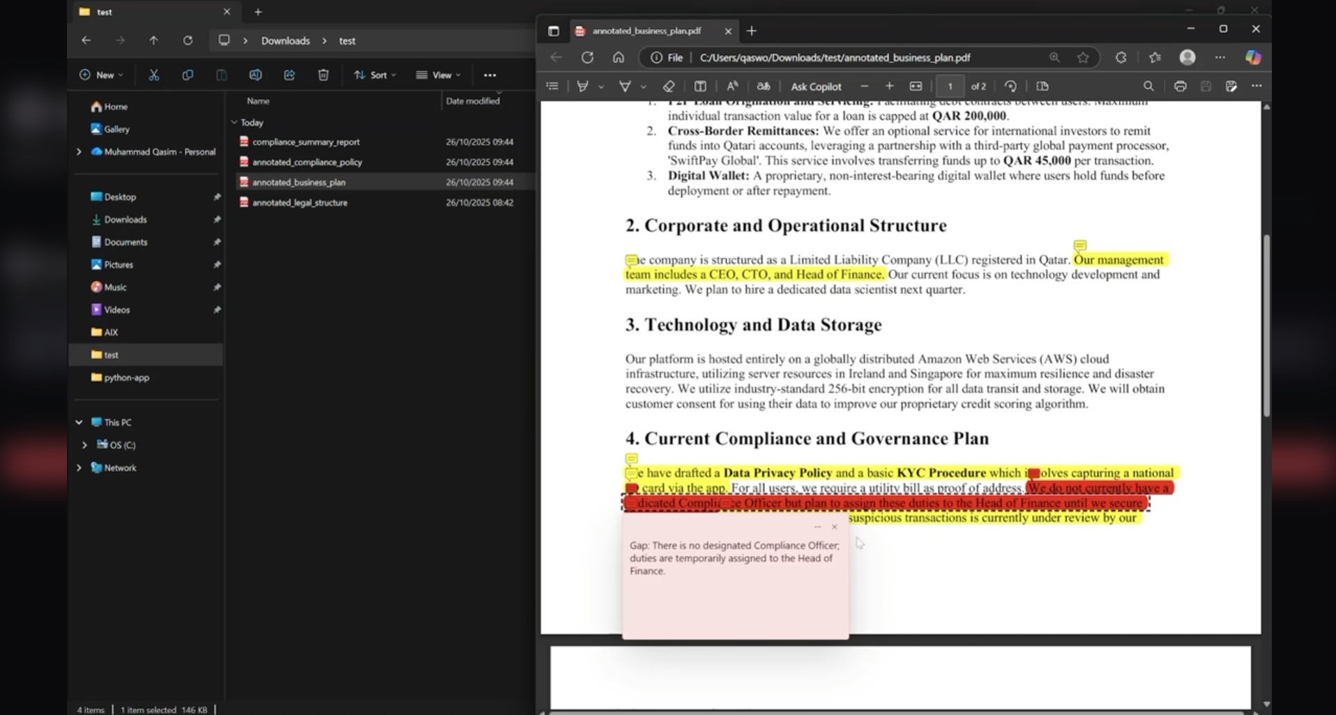The width and height of the screenshot is (1336, 715).
Task: Open the PDF table of contents panel
Action: 552,86
